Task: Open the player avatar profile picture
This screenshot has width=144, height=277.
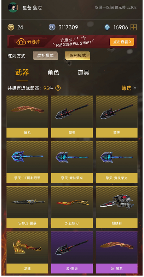Action: click(x=13, y=7)
